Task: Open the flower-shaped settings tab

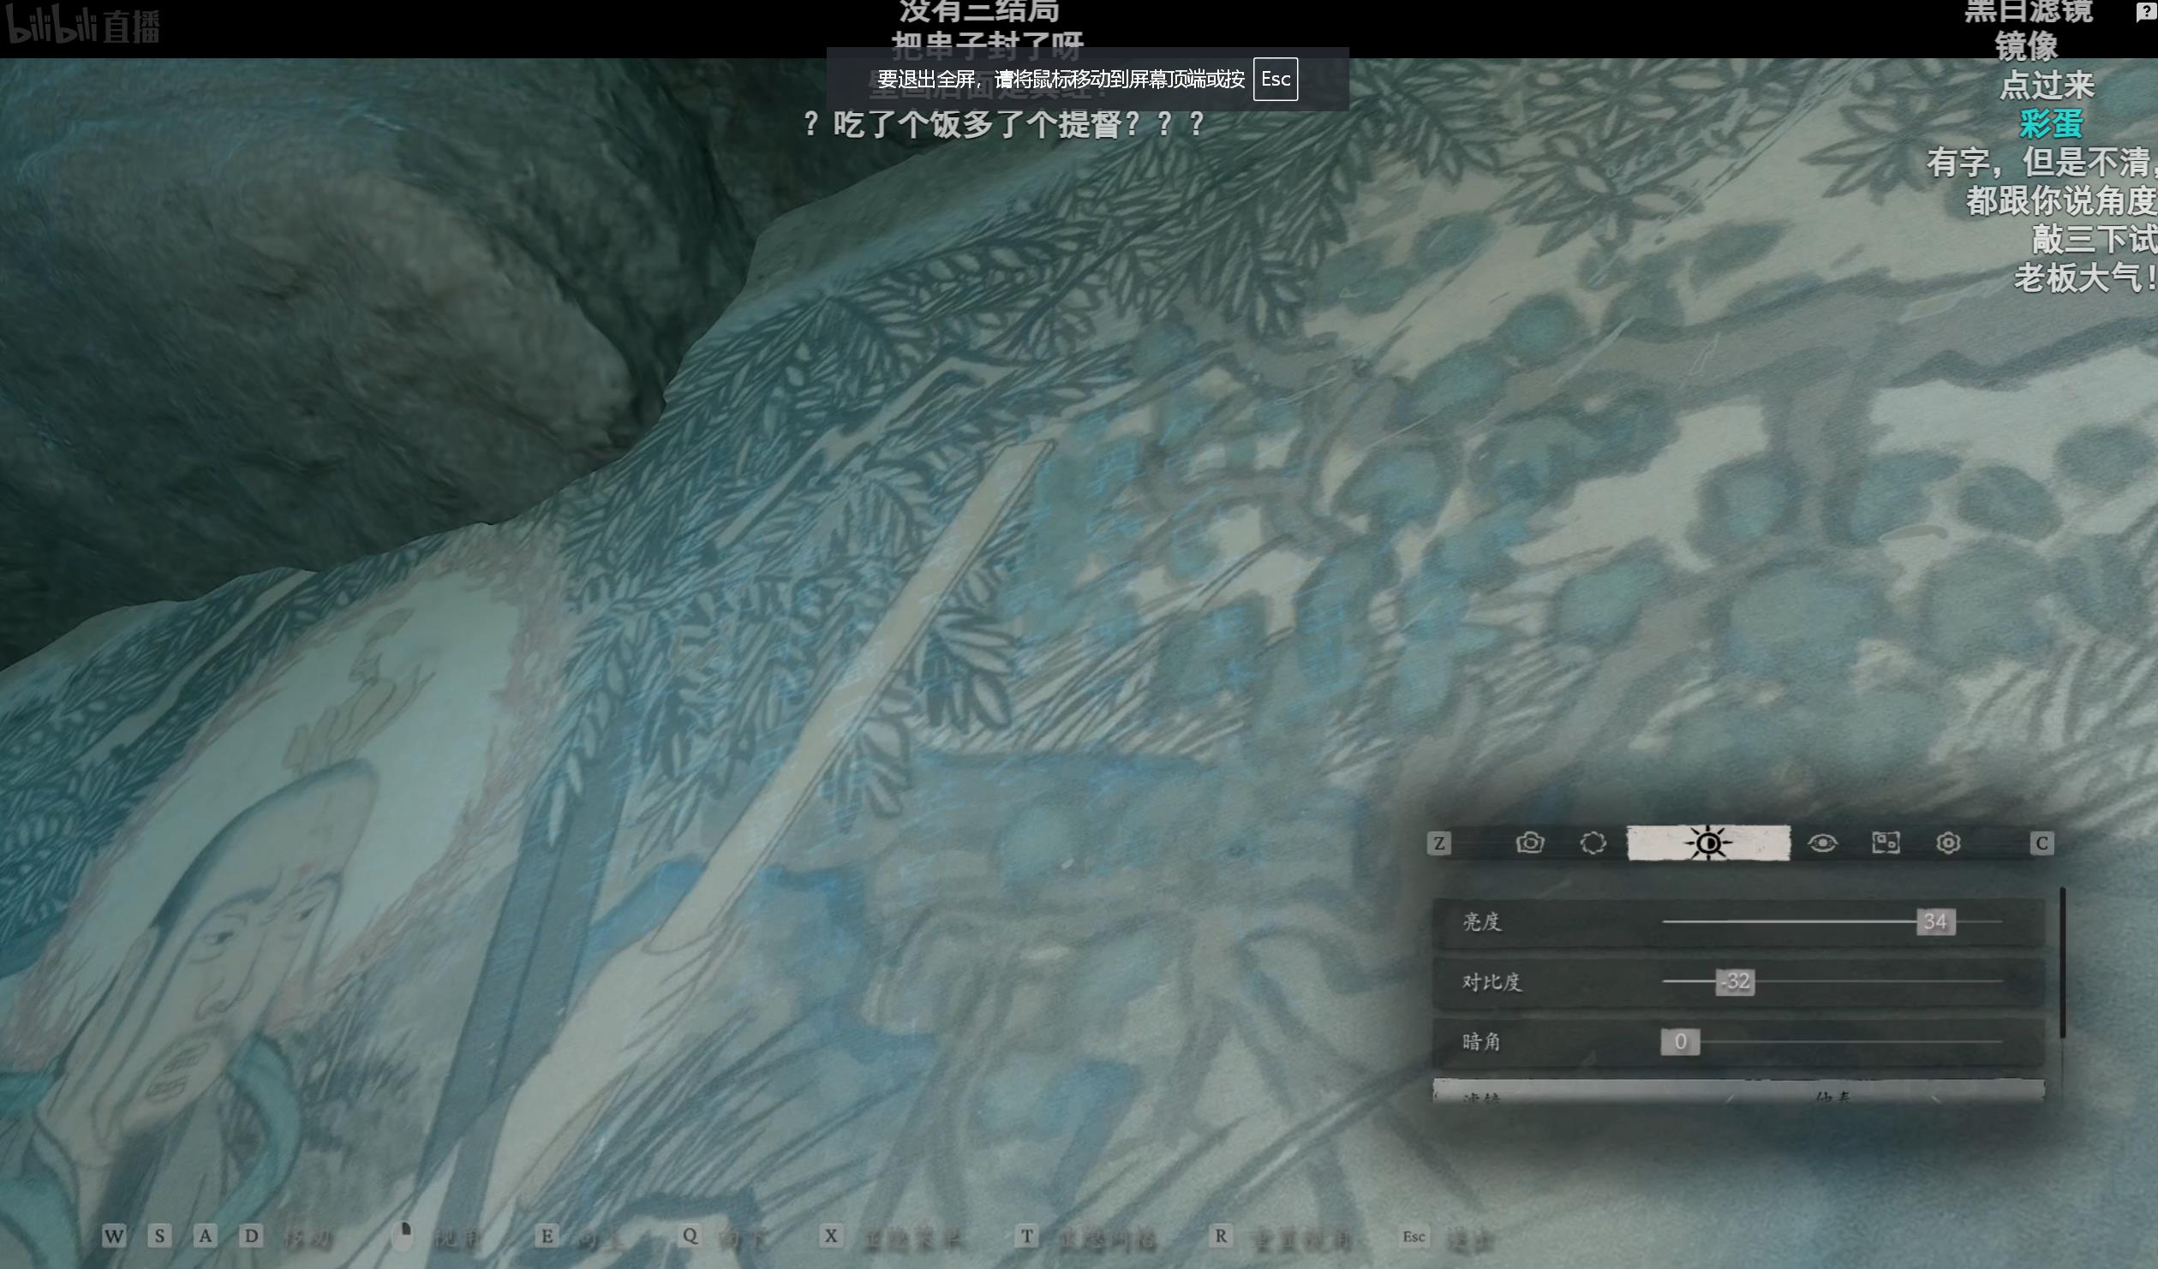Action: 1948,843
